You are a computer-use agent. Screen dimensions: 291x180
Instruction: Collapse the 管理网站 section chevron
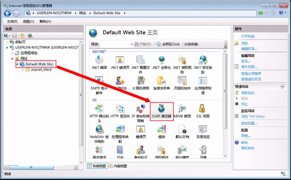[x=282, y=86]
